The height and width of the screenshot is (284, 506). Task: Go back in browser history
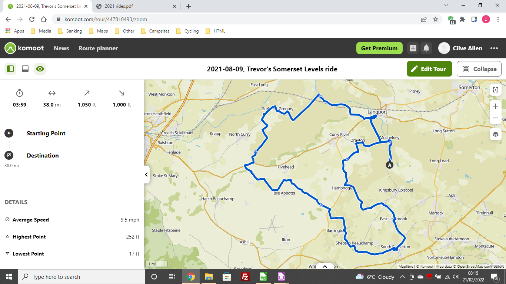[8, 19]
